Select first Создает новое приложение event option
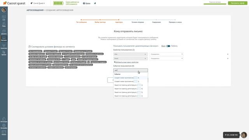This screenshot has width=249, height=140. (130, 78)
